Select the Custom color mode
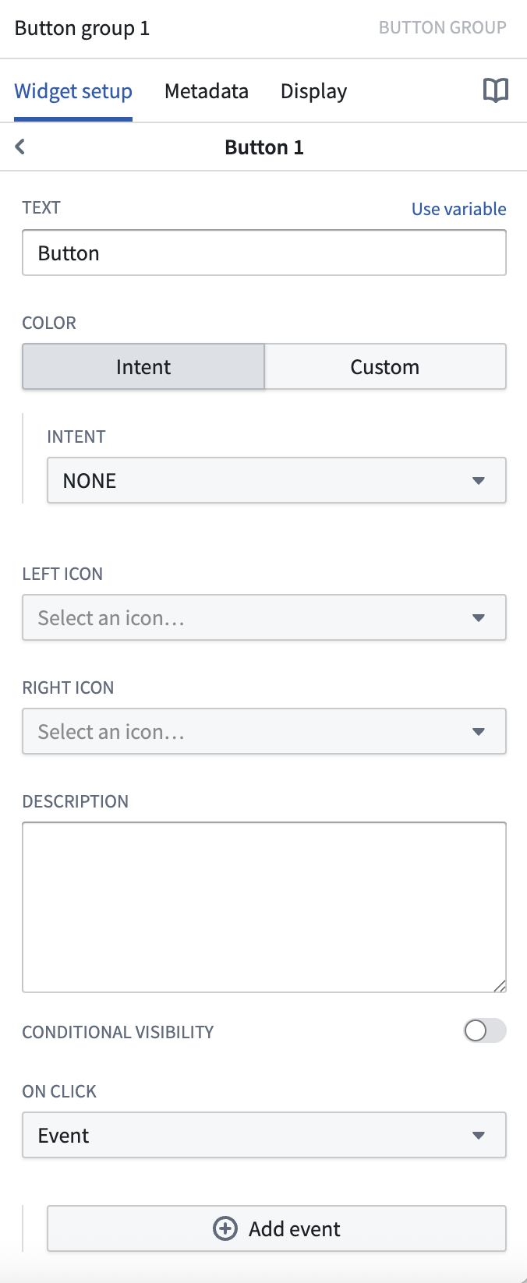This screenshot has height=1283, width=527. coord(385,367)
